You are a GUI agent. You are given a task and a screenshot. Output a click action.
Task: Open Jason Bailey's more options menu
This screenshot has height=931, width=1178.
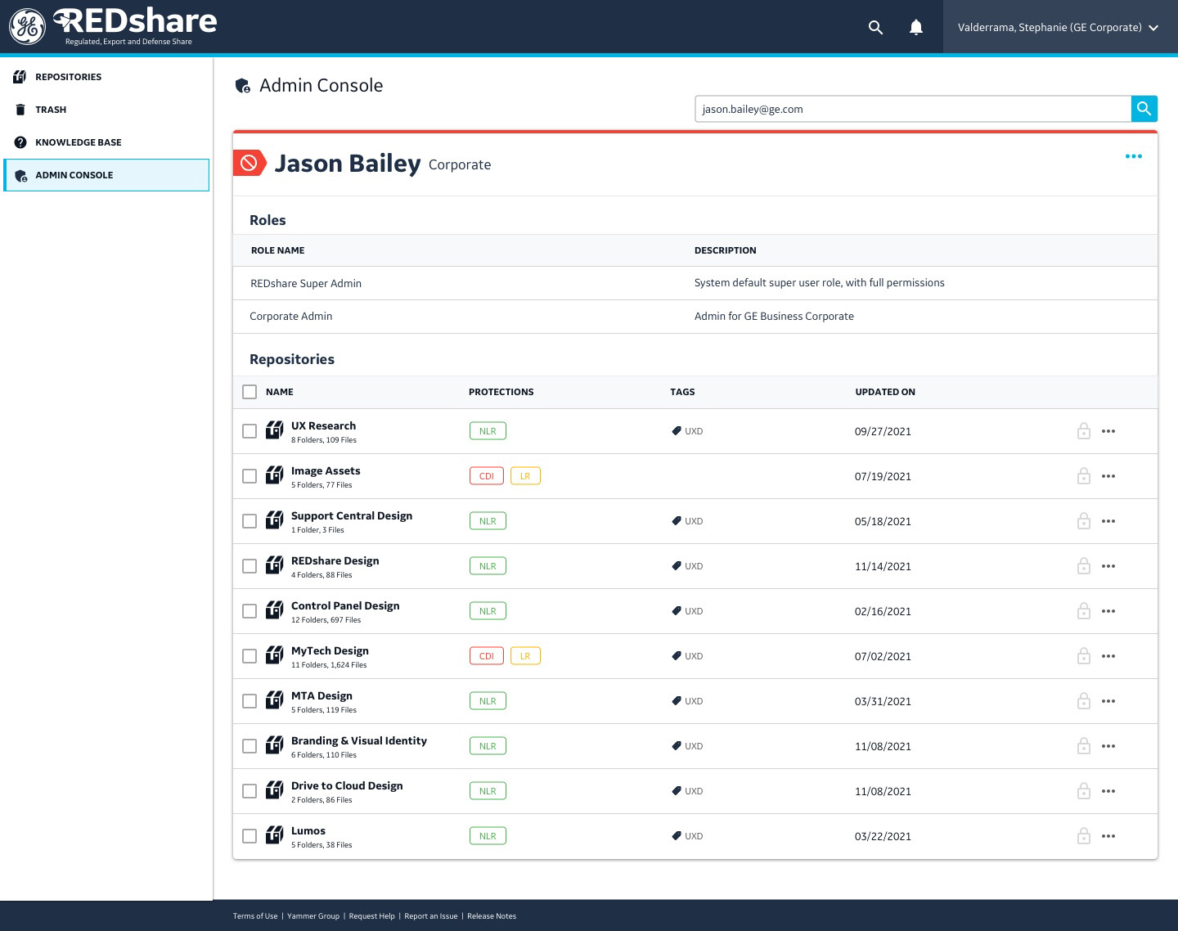click(1133, 156)
